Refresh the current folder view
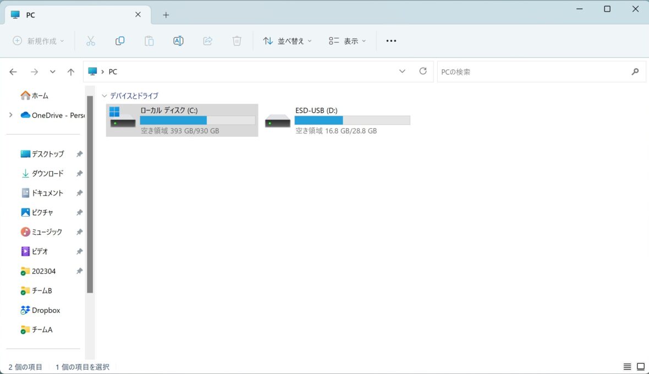 pos(423,71)
